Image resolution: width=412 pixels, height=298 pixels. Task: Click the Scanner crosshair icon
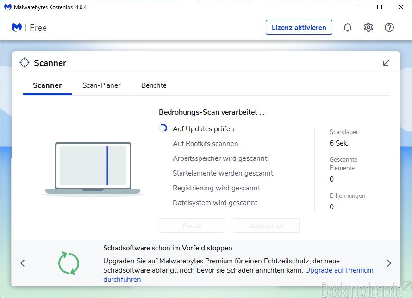[x=25, y=62]
